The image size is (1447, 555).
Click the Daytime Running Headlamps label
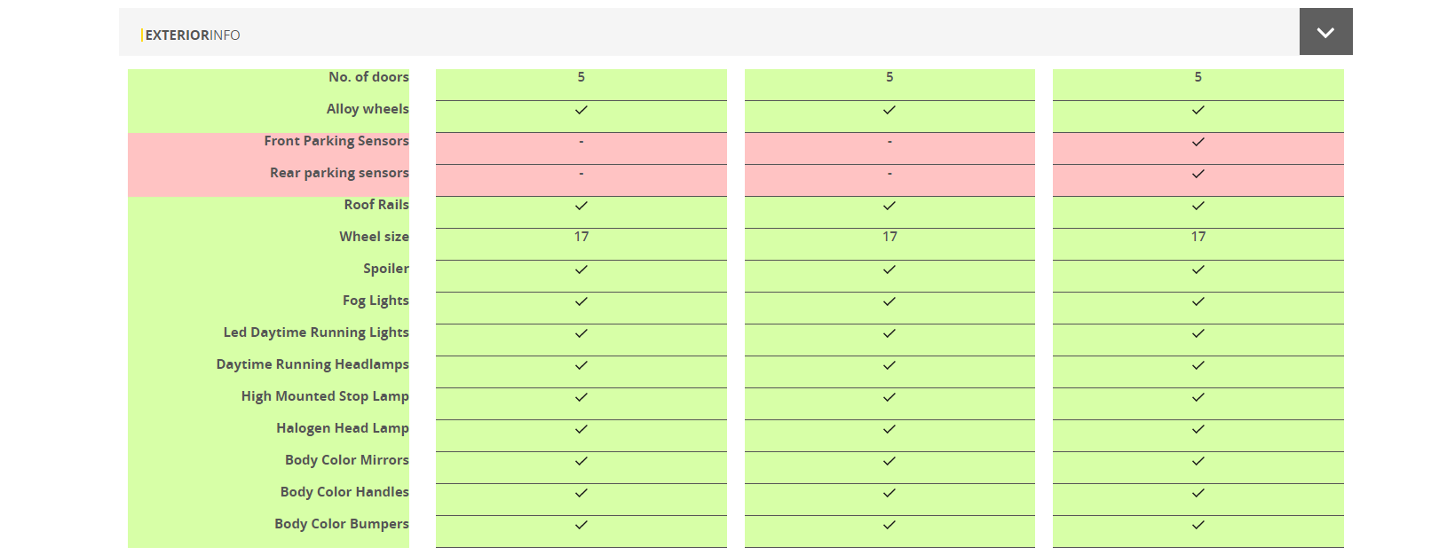(x=312, y=364)
